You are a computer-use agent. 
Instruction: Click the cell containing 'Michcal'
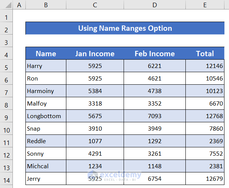pos(46,166)
